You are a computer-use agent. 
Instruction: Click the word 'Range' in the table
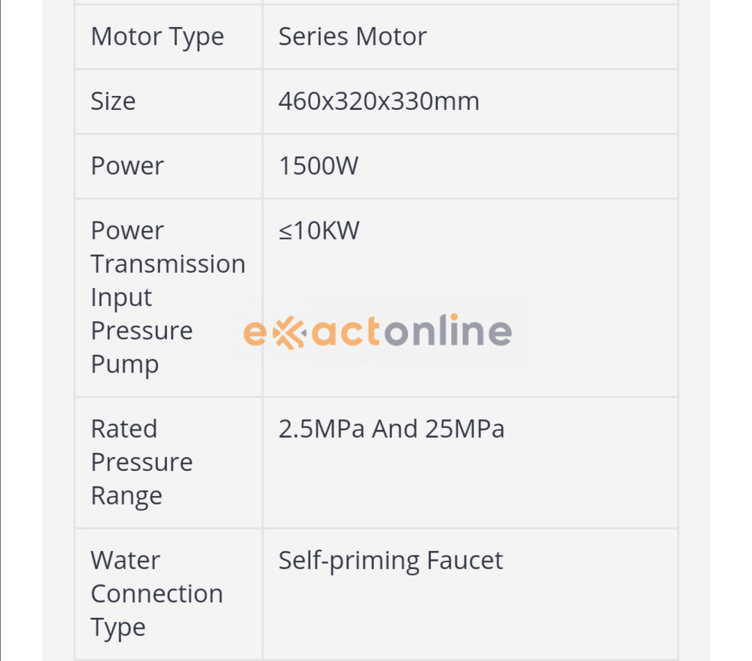coord(126,495)
